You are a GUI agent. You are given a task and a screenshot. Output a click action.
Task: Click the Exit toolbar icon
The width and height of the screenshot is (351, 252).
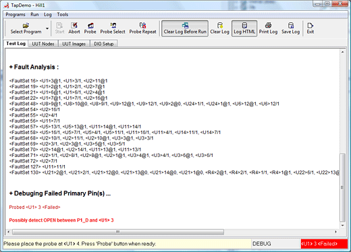pyautogui.click(x=310, y=28)
